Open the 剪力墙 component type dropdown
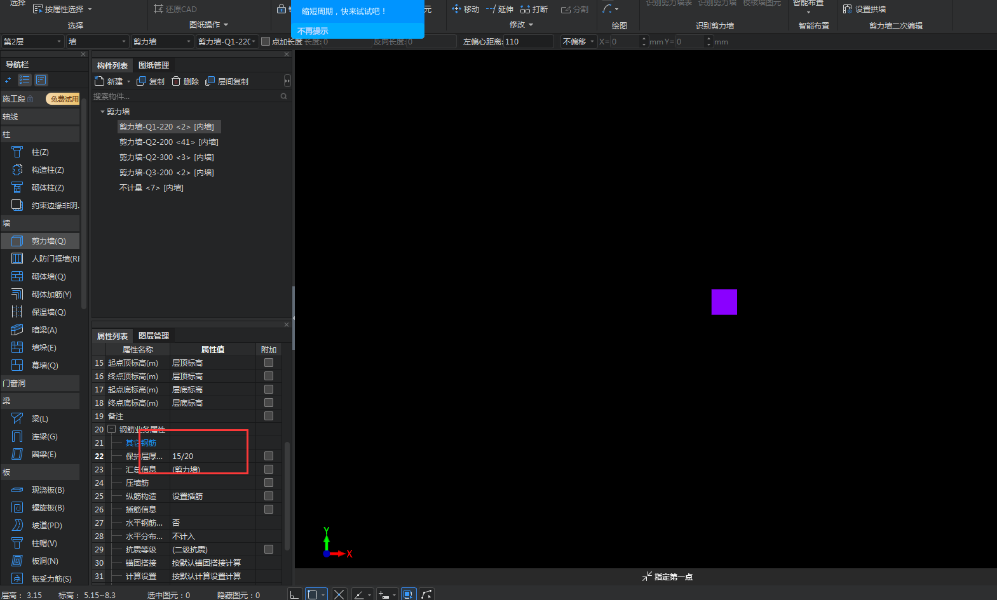This screenshot has height=600, width=997. coord(162,41)
